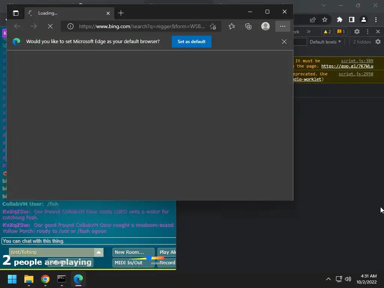Click the Edge back arrow

[17, 26]
